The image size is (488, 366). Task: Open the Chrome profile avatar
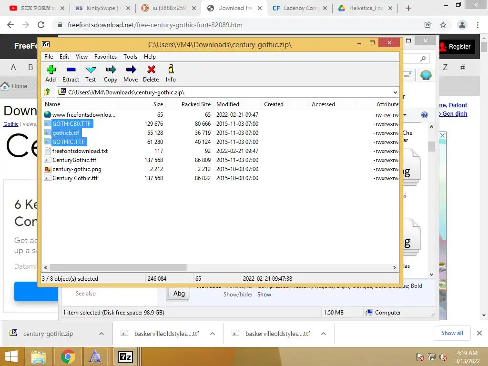pos(462,25)
